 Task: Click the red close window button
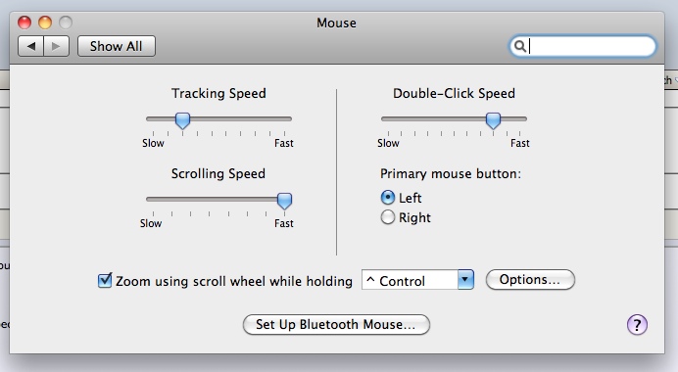coord(24,23)
